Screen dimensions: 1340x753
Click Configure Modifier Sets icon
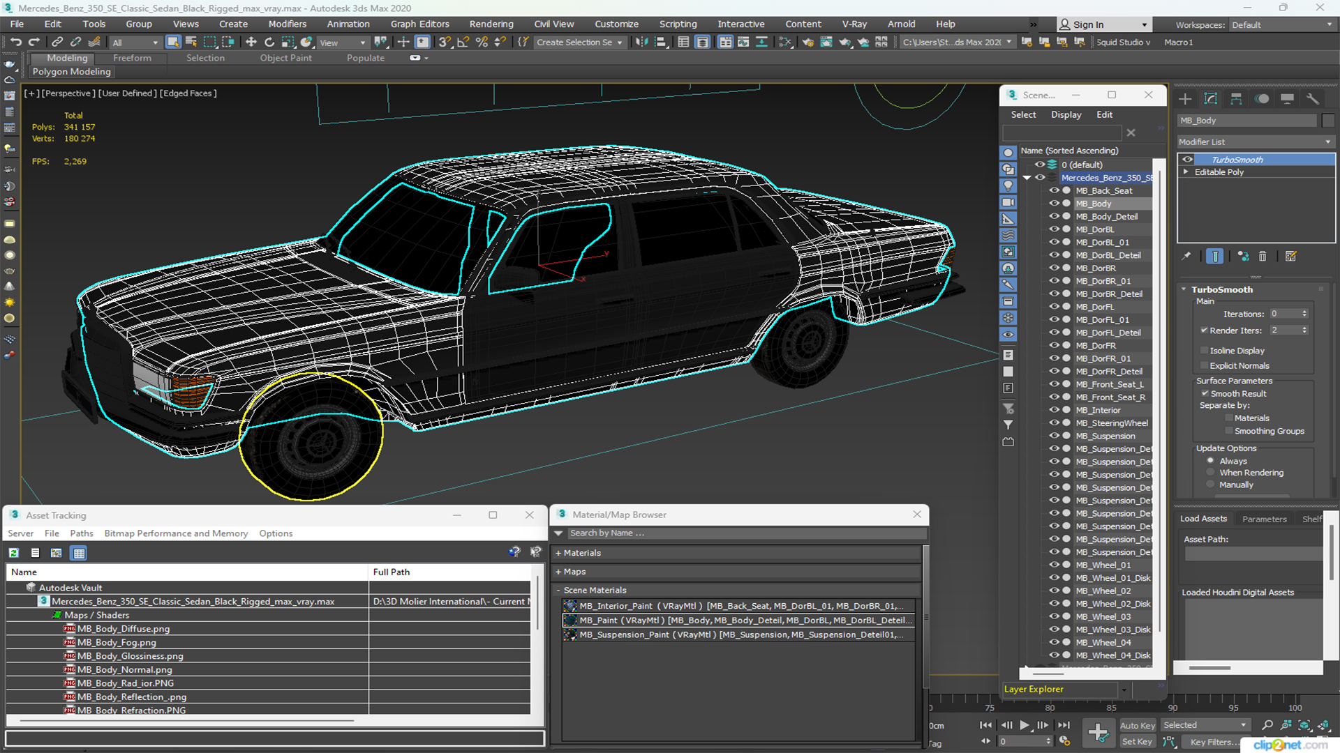[1290, 257]
